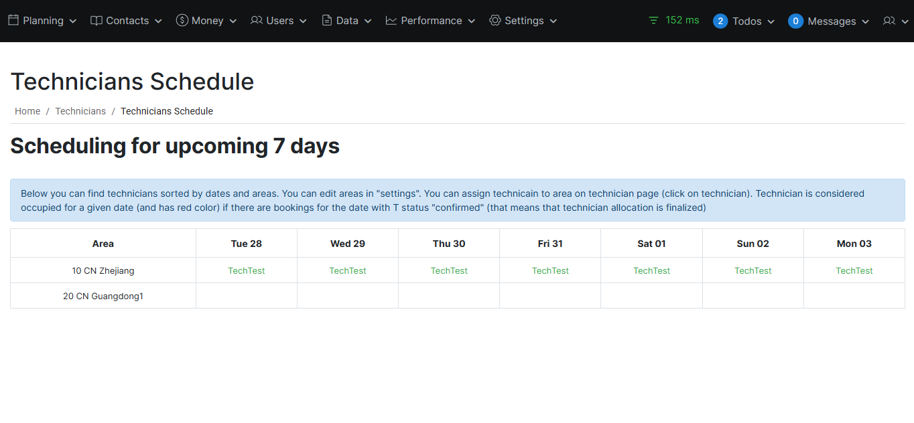914x423 pixels.
Task: Expand the Todos dropdown chevron
Action: 771,22
